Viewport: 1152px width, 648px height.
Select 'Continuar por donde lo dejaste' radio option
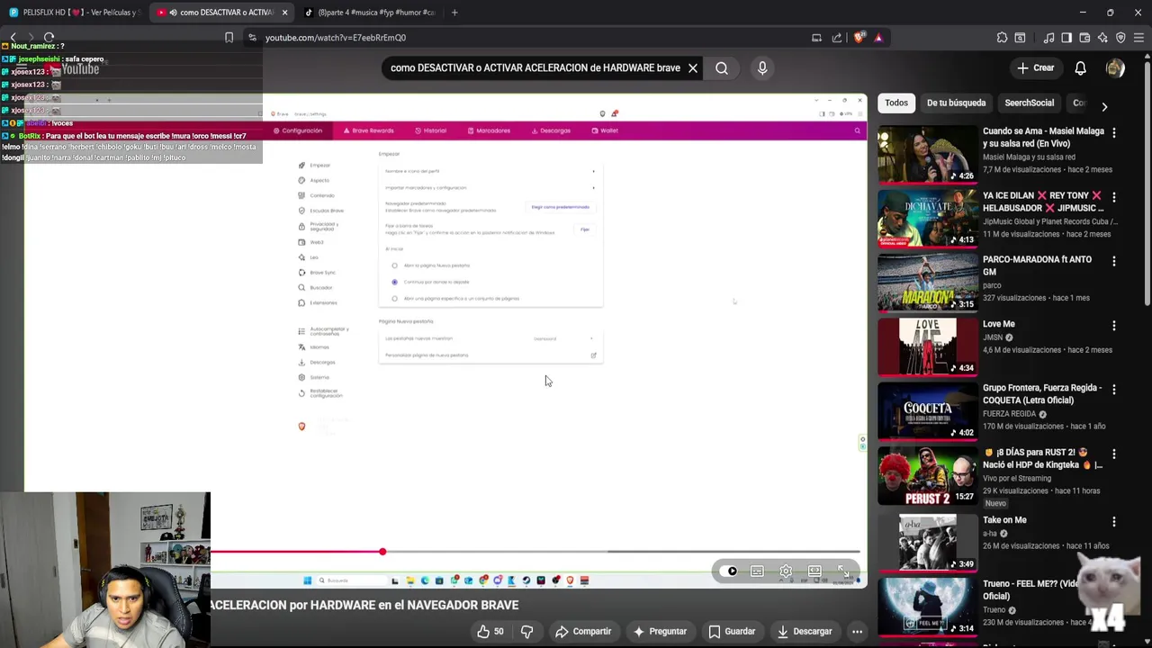(x=394, y=282)
